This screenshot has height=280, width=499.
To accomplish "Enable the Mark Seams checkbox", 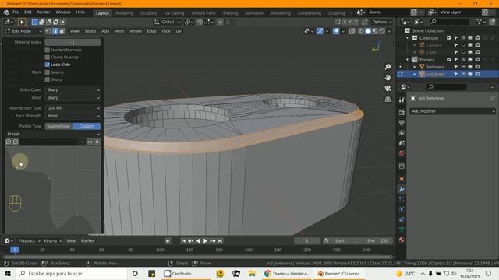I will pyautogui.click(x=48, y=72).
